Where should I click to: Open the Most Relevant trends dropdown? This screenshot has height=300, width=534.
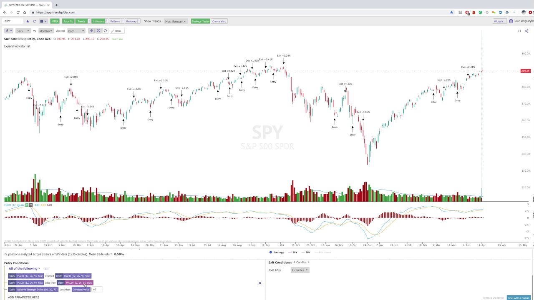[x=175, y=21]
